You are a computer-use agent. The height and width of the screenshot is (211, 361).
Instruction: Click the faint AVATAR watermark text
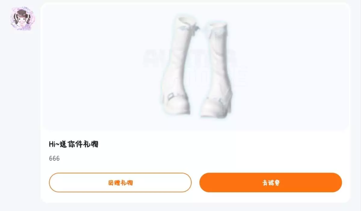pyautogui.click(x=190, y=59)
